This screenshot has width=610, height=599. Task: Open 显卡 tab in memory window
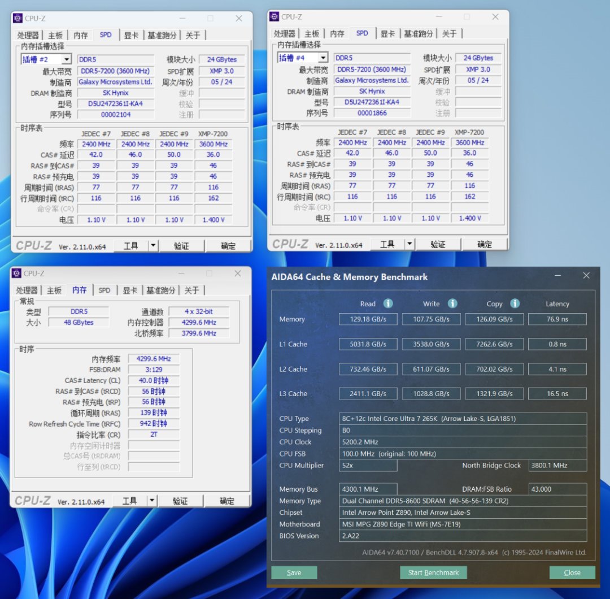(130, 290)
